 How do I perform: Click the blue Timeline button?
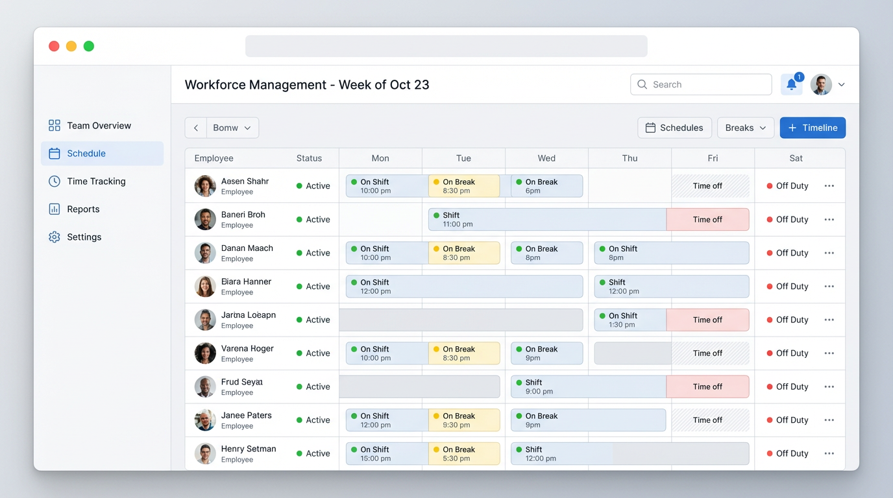click(x=813, y=128)
